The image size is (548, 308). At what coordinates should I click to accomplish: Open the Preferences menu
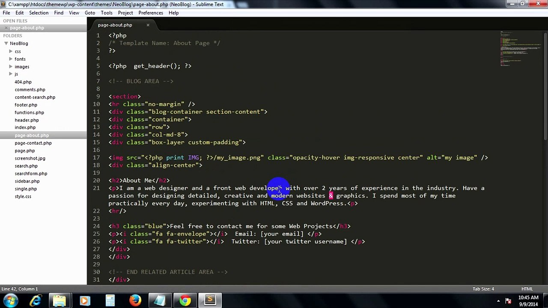point(151,13)
